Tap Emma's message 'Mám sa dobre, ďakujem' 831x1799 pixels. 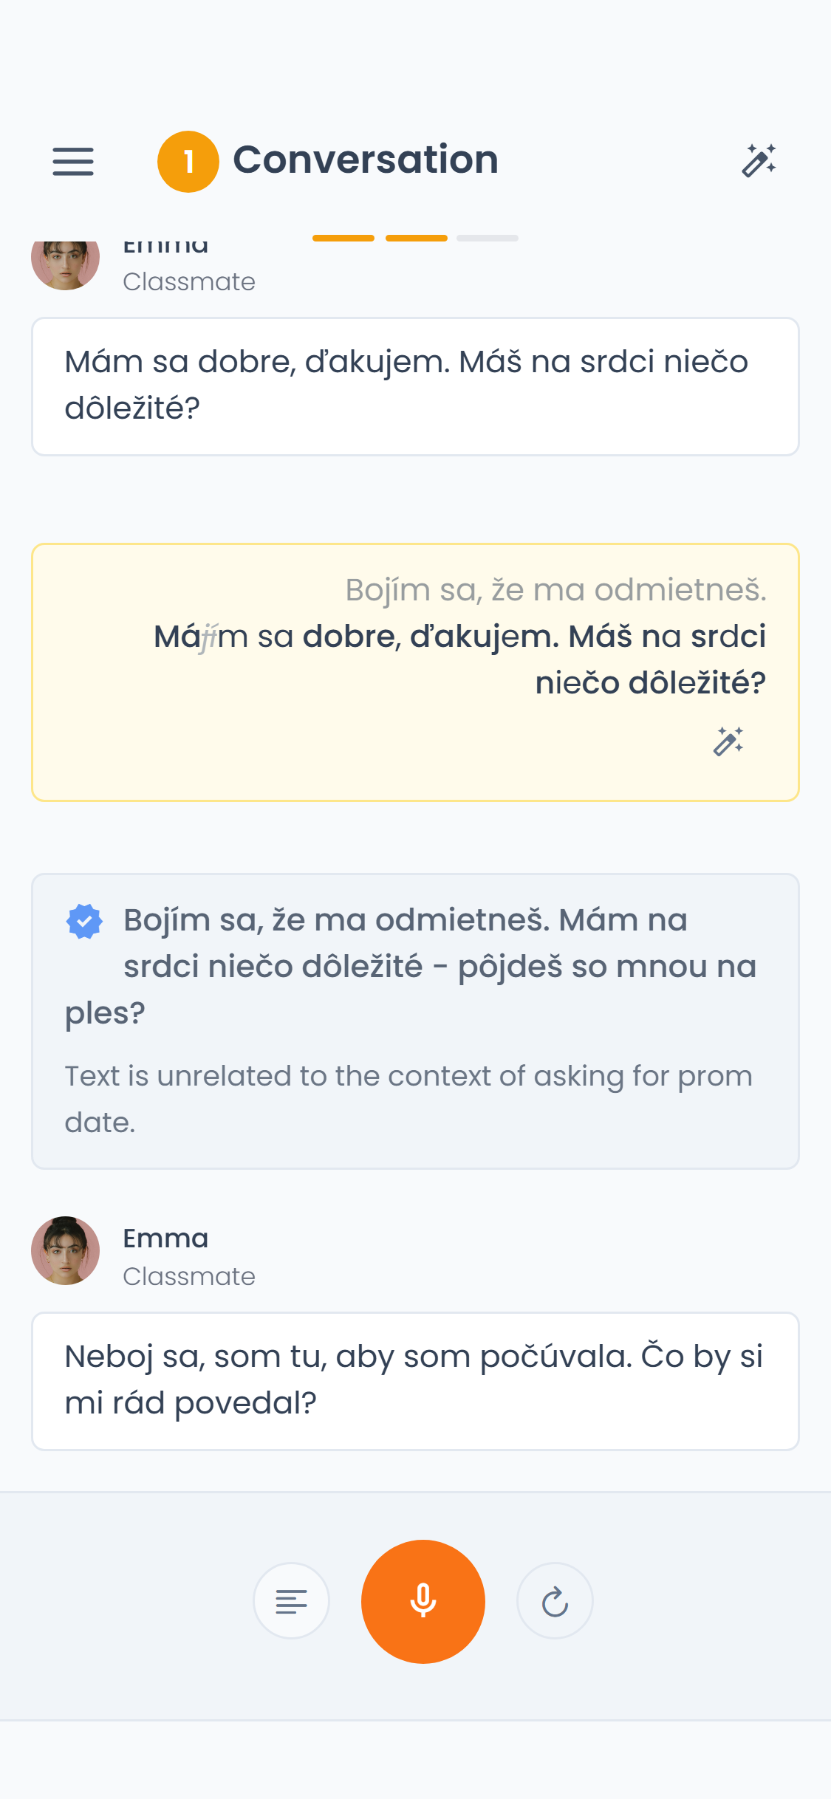415,386
